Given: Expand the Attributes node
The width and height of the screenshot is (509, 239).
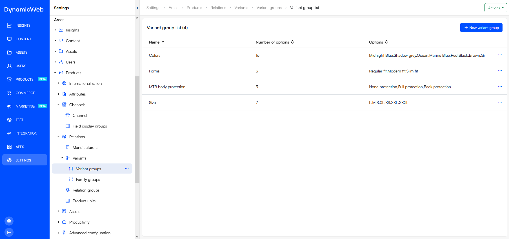Looking at the screenshot, I should [x=59, y=94].
